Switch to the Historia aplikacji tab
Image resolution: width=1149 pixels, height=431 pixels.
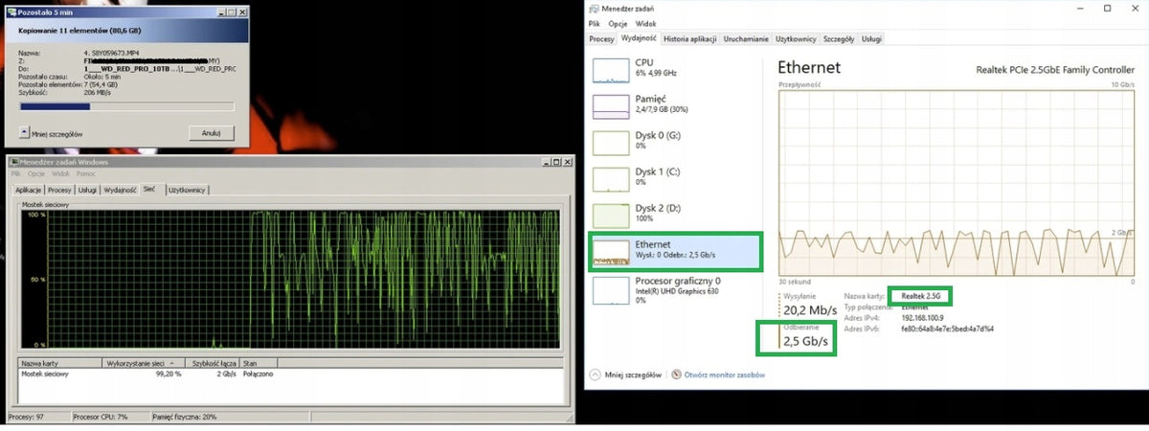click(x=689, y=39)
